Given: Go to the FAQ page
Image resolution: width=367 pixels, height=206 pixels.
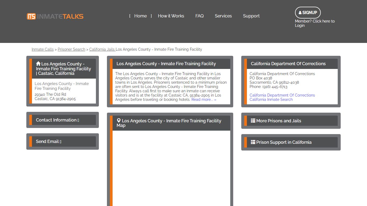Looking at the screenshot, I should [x=199, y=16].
